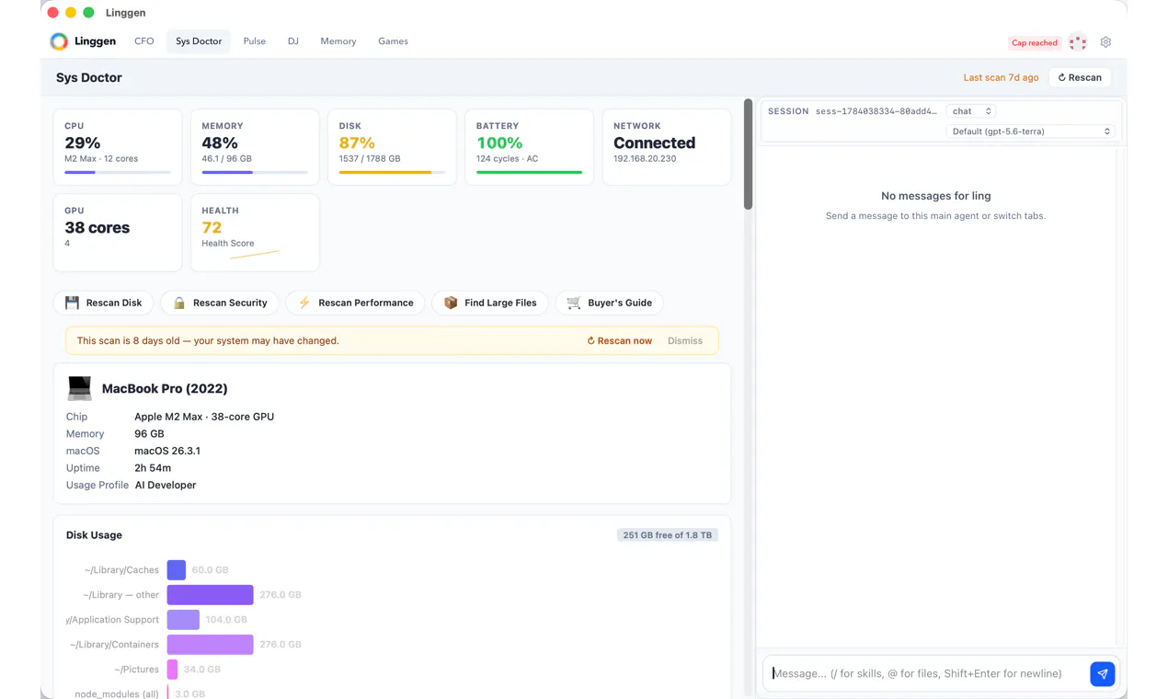The width and height of the screenshot is (1168, 699).
Task: Click the node_modules (all) row label
Action: [117, 694]
